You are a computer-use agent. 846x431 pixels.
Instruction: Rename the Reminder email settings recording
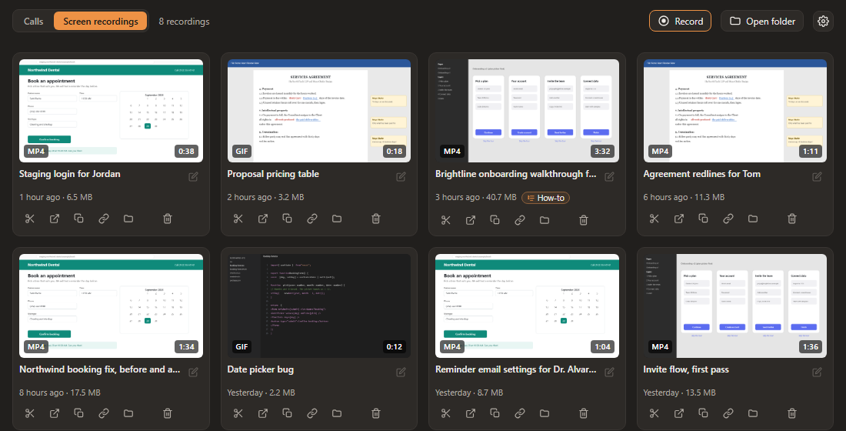[609, 373]
